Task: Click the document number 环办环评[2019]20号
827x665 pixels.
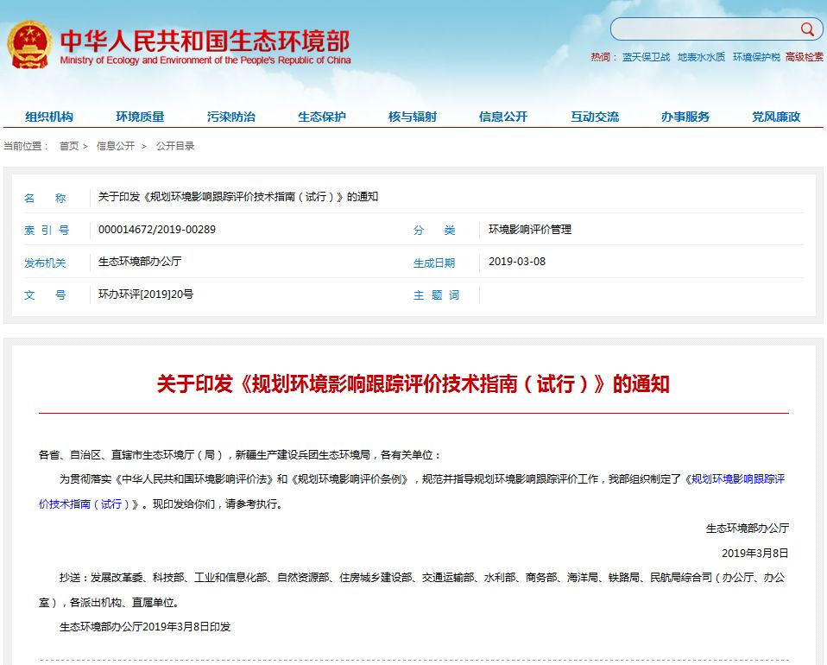Action: 146,294
